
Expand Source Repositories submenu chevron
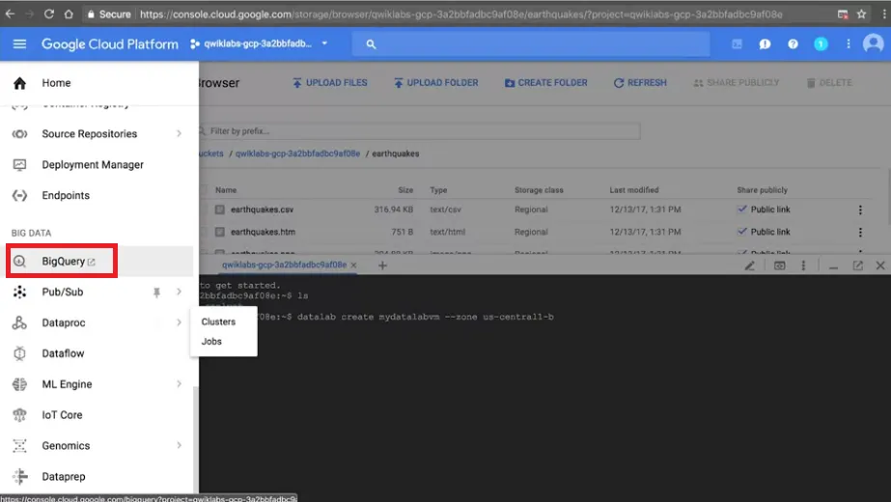[179, 133]
